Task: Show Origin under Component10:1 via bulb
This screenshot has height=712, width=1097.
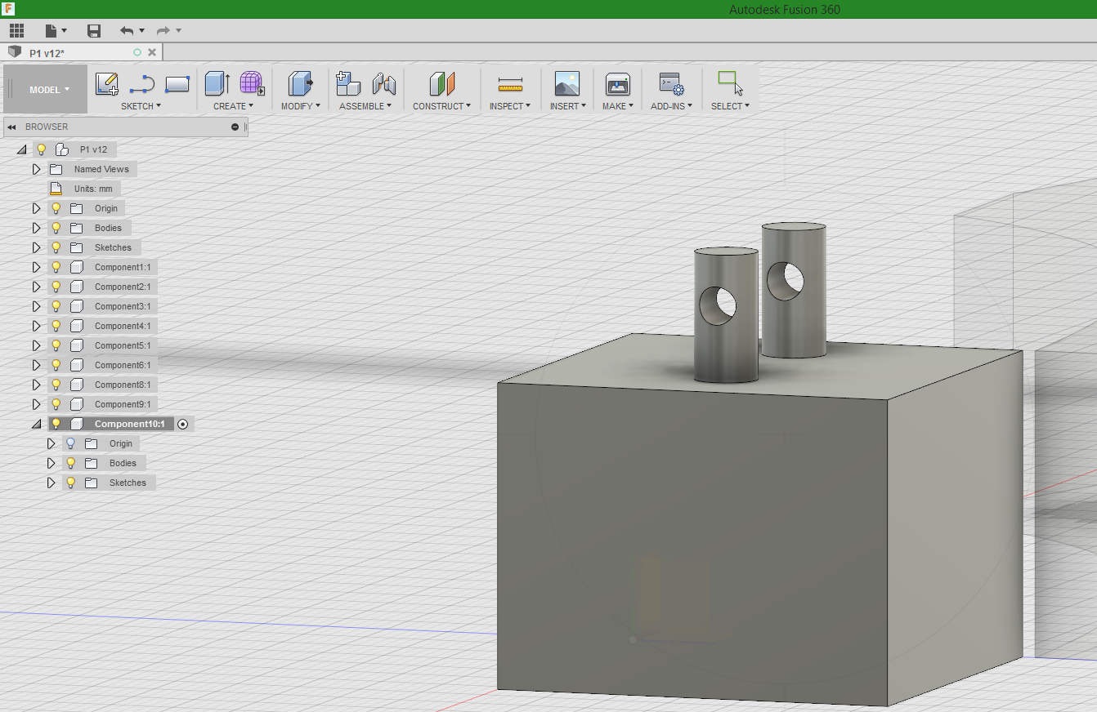Action: (70, 443)
